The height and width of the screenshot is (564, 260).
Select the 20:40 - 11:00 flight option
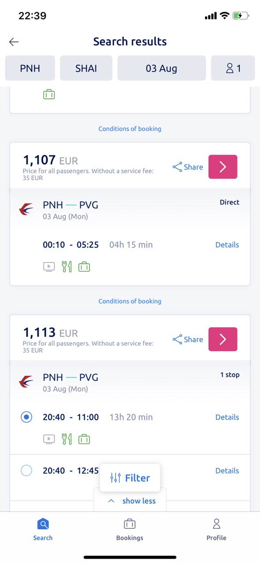point(26,417)
